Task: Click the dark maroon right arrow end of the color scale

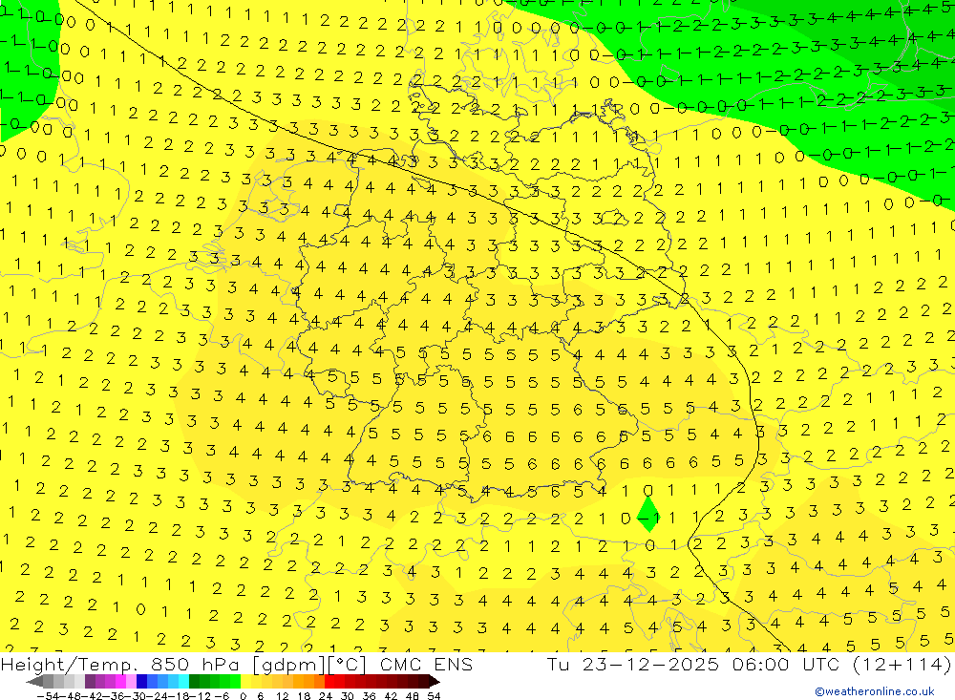Action: tap(435, 681)
